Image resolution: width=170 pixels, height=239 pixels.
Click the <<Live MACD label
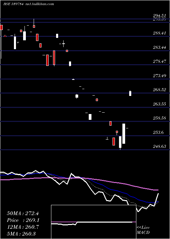pos(143,230)
